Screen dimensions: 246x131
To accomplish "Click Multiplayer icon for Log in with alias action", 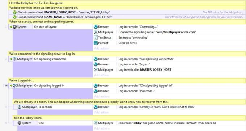I will 96,69.
